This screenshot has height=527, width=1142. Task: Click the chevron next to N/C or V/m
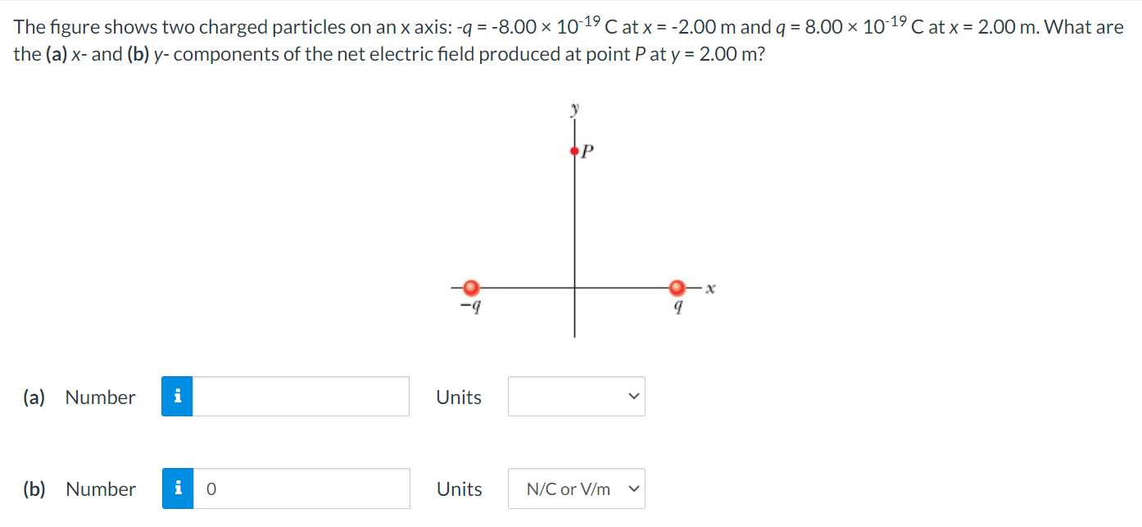coord(632,488)
